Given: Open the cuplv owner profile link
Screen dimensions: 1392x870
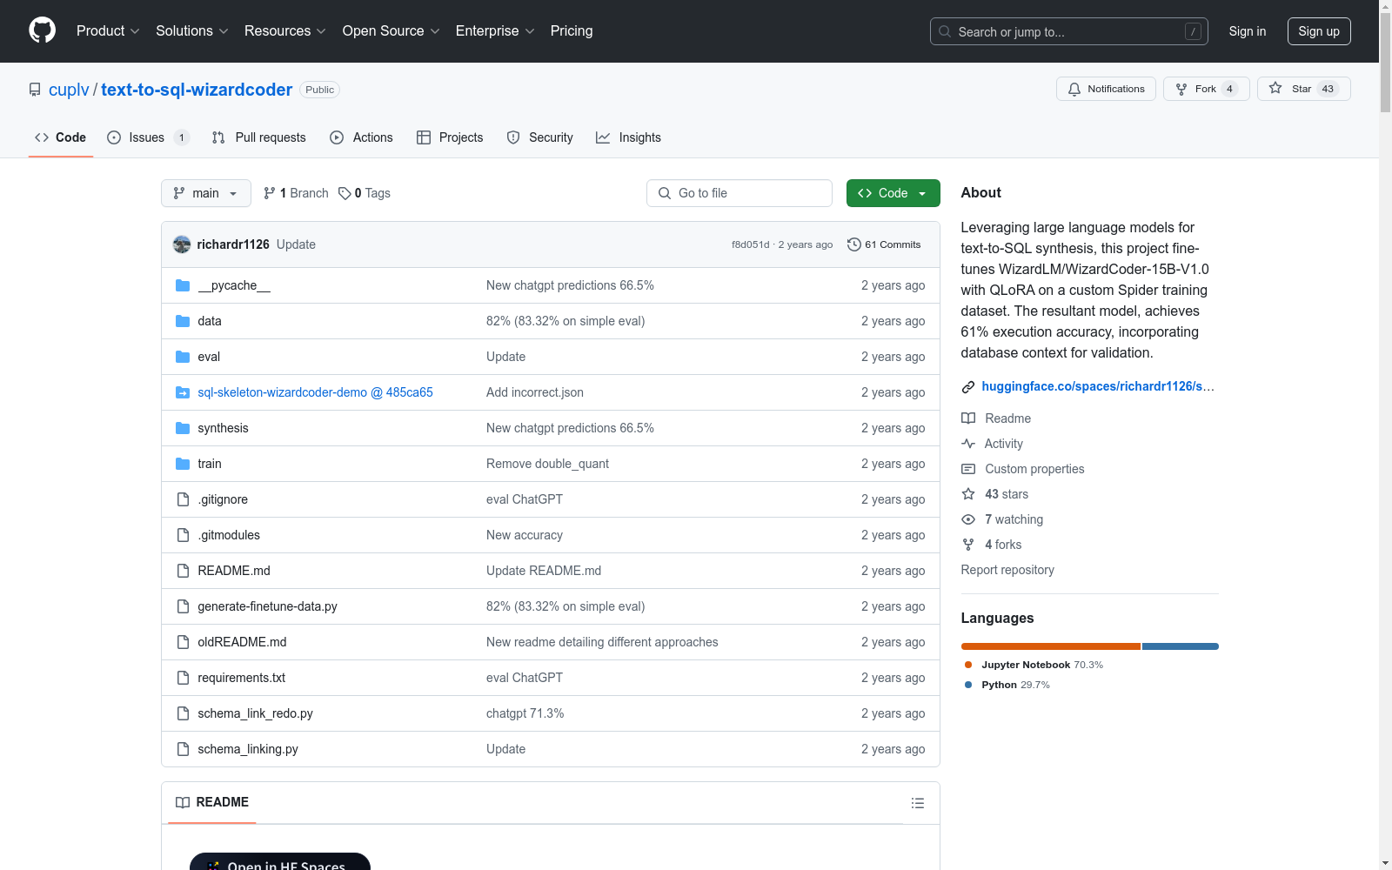Looking at the screenshot, I should (x=69, y=90).
